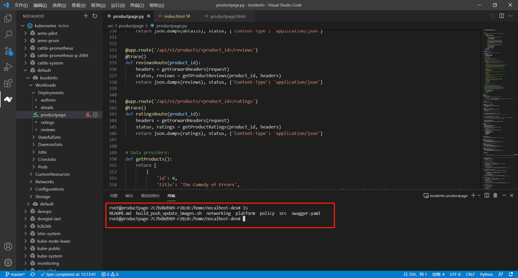Change the CRLF line ending

tap(470, 274)
